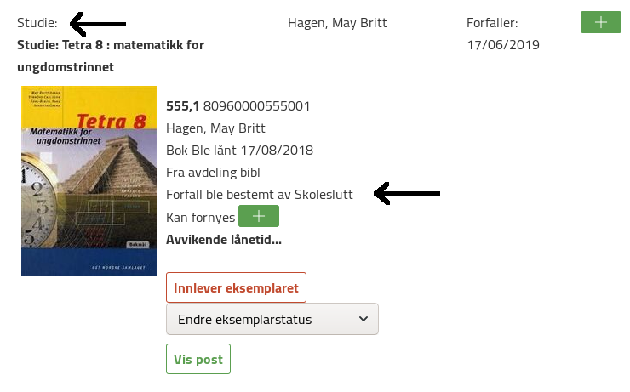The width and height of the screenshot is (630, 392).
Task: Click the Tetra 8 book cover thumbnail
Action: click(x=89, y=180)
